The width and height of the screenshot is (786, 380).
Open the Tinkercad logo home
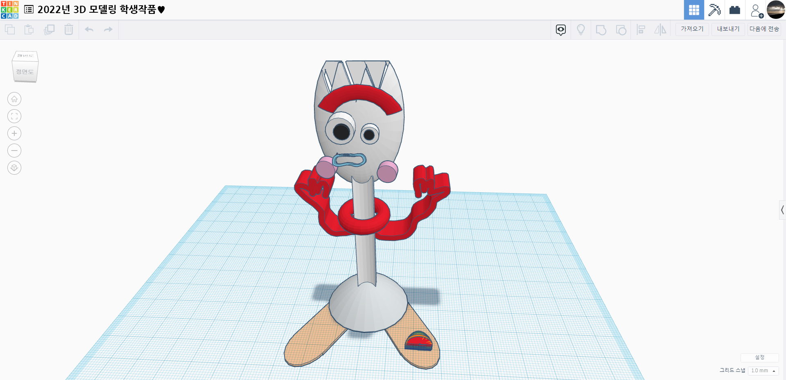coord(10,10)
